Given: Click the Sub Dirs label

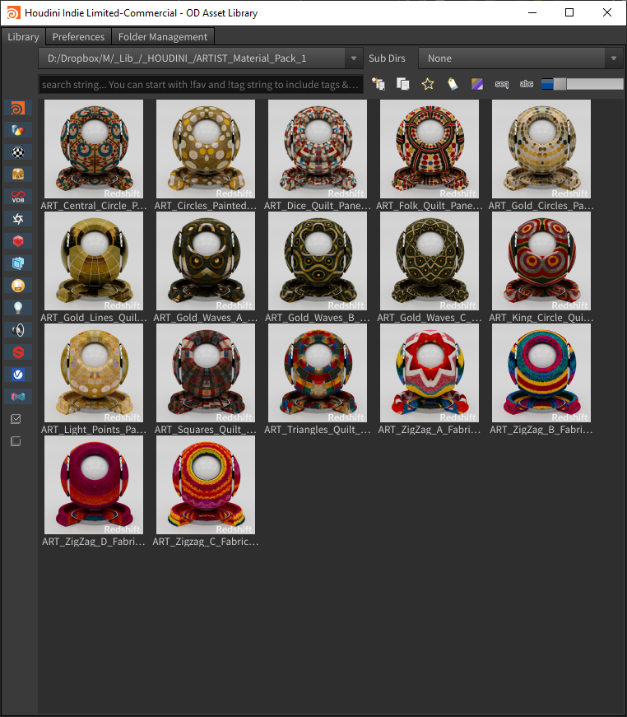Looking at the screenshot, I should 387,58.
